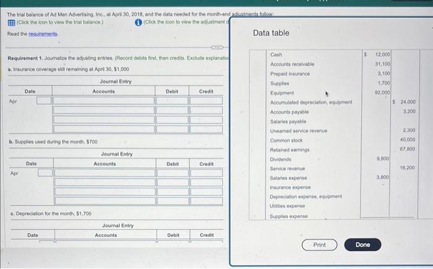The width and height of the screenshot is (433, 269).
Task: Select 'Utilities expense' row label
Action: [x=287, y=206]
